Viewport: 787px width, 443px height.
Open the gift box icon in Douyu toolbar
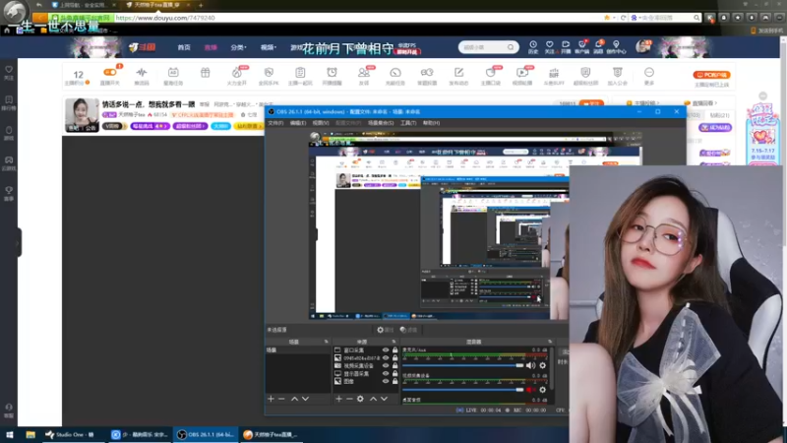(206, 72)
